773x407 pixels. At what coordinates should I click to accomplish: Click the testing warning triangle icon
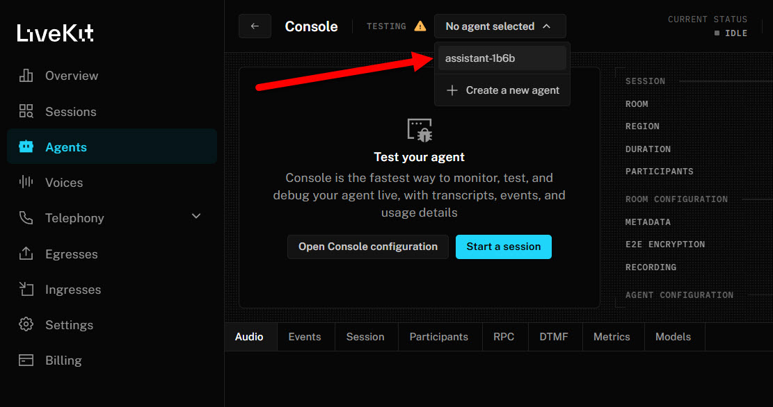[420, 26]
